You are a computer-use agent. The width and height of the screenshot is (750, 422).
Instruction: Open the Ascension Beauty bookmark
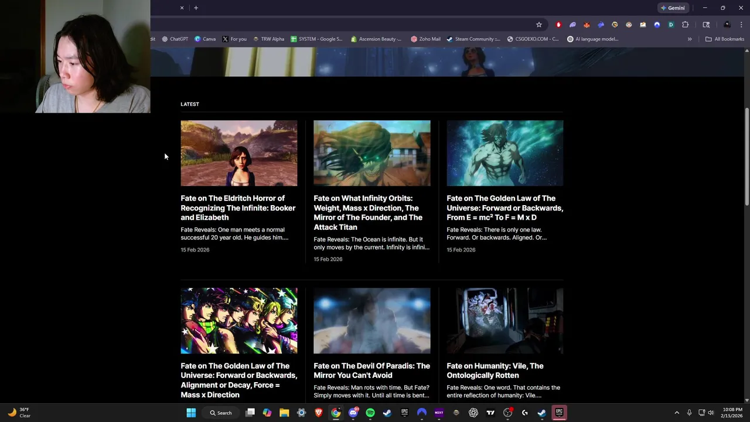pos(376,39)
